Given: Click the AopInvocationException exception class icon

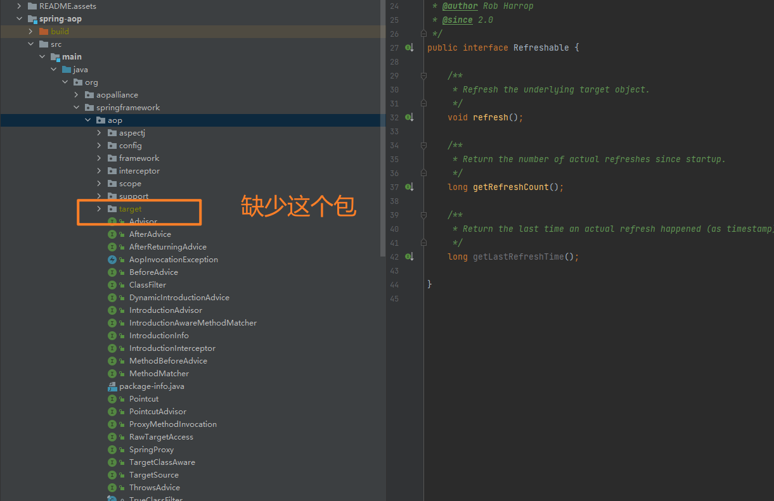Looking at the screenshot, I should pyautogui.click(x=112, y=260).
